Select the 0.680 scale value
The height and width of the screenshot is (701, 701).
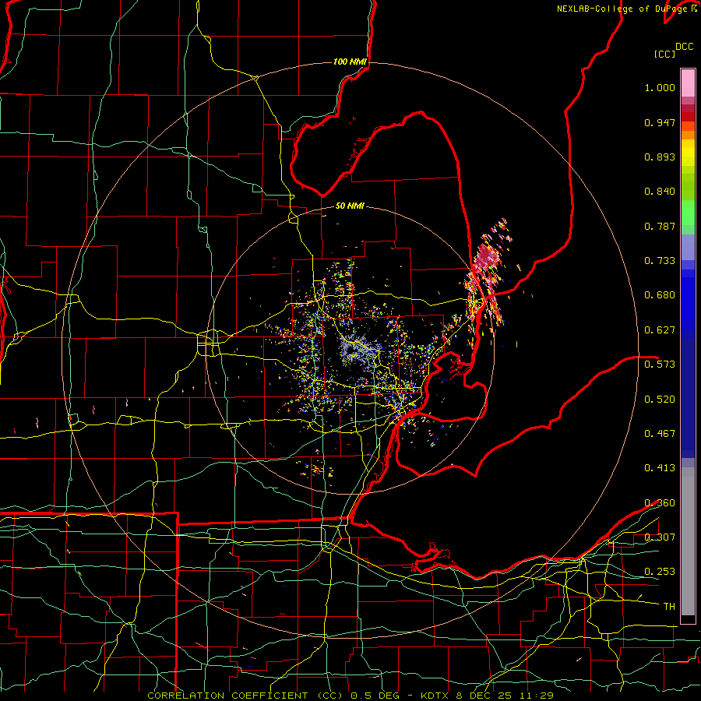coord(660,295)
